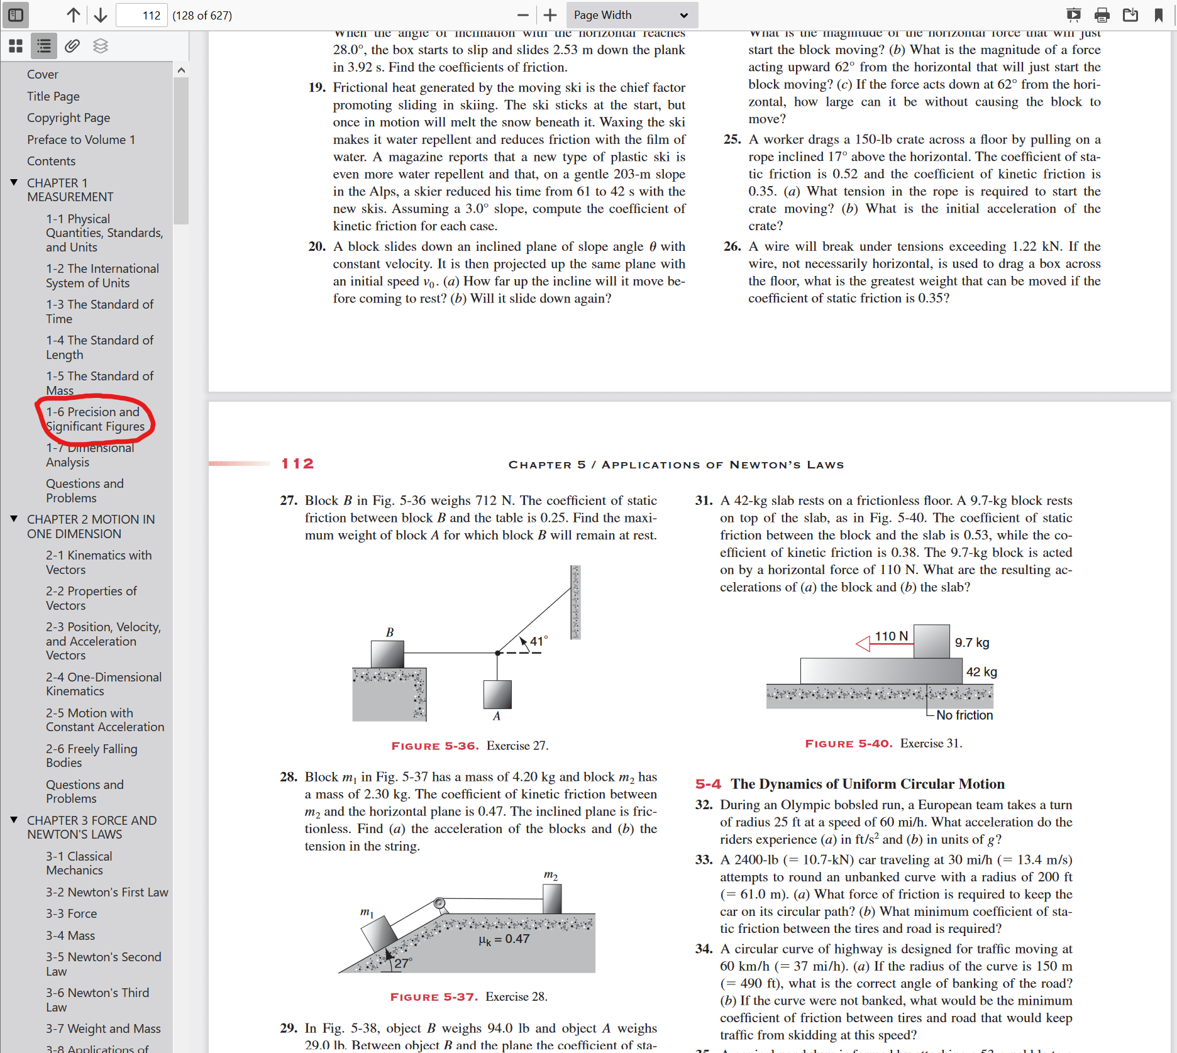The height and width of the screenshot is (1053, 1177).
Task: Zoom in on the document
Action: click(550, 14)
